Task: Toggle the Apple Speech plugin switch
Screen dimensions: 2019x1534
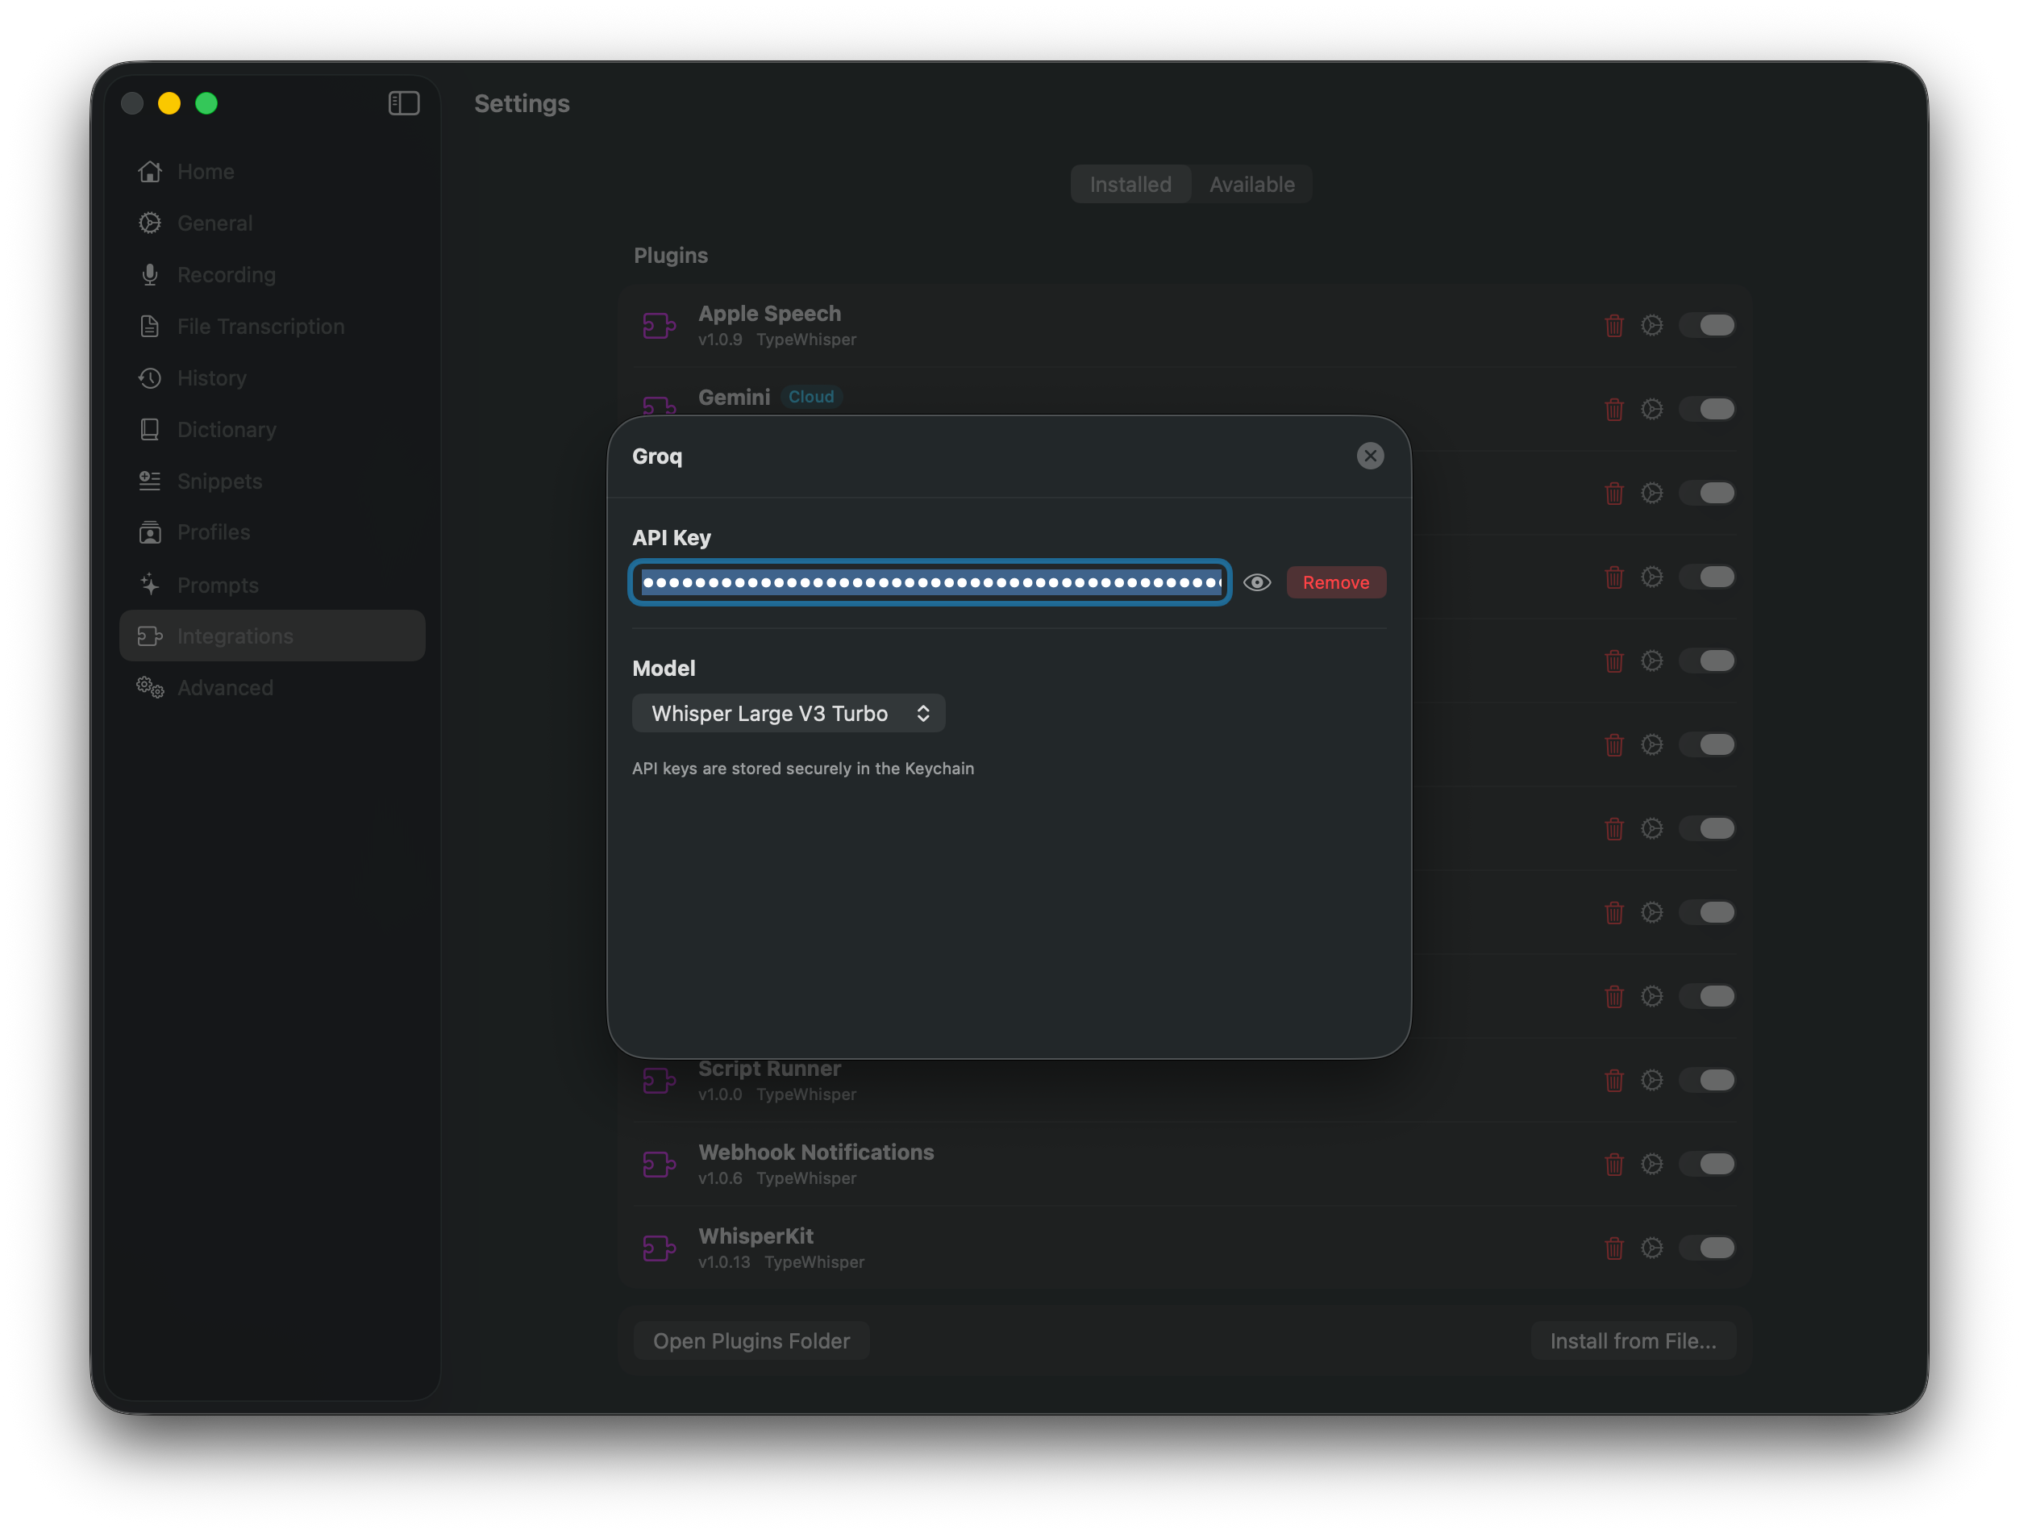Action: (x=1708, y=325)
